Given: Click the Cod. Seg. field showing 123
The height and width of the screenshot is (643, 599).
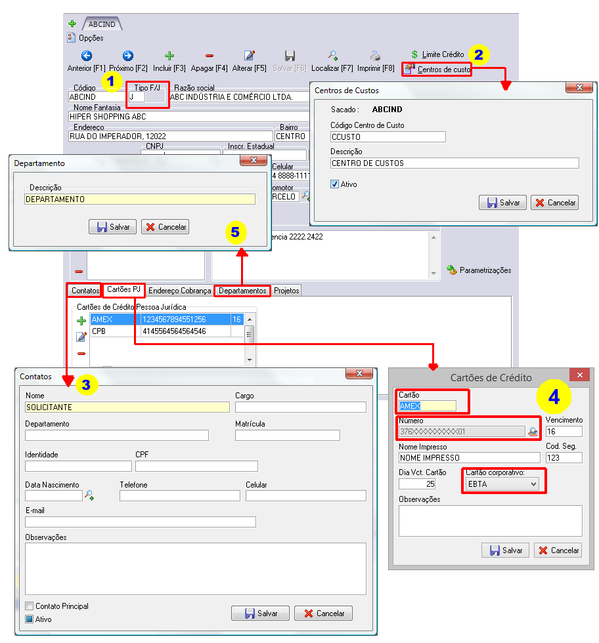Looking at the screenshot, I should click(x=564, y=458).
